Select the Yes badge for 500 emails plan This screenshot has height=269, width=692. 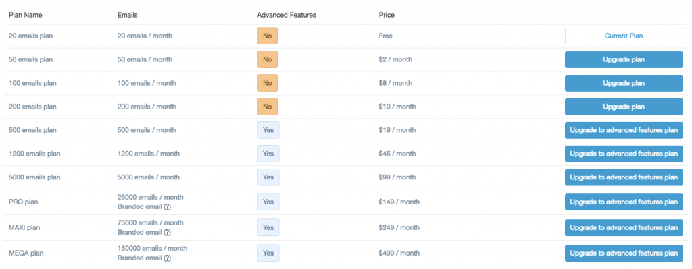point(268,130)
